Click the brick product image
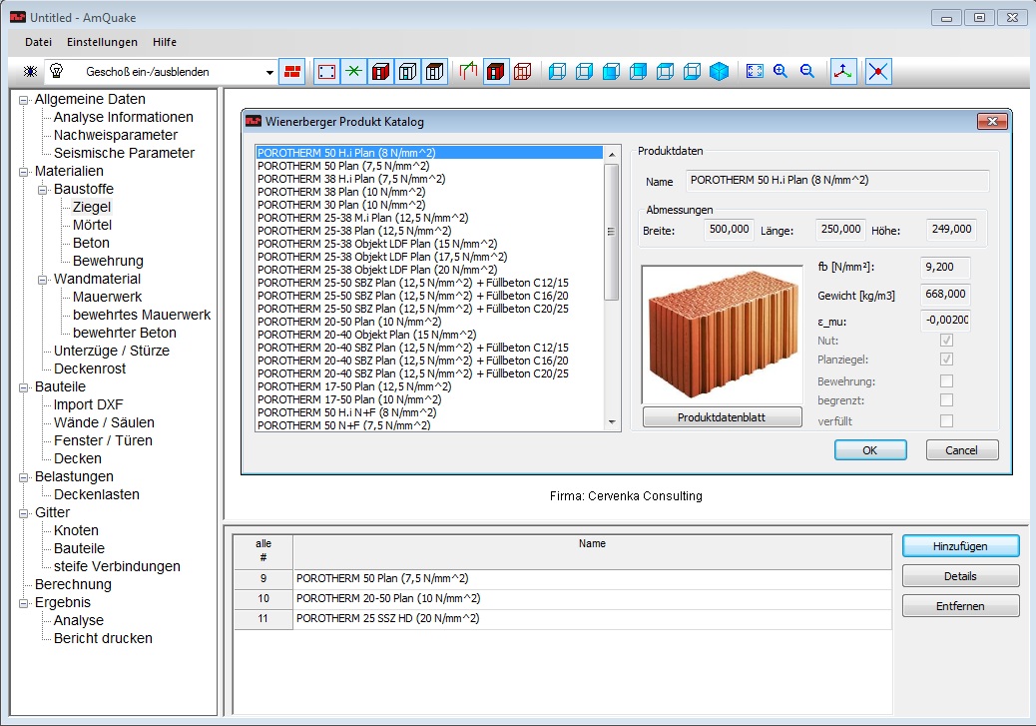 coord(723,336)
